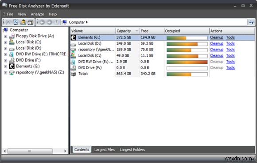Click the Total disks stack icon
The width and height of the screenshot is (257, 163).
click(73, 74)
